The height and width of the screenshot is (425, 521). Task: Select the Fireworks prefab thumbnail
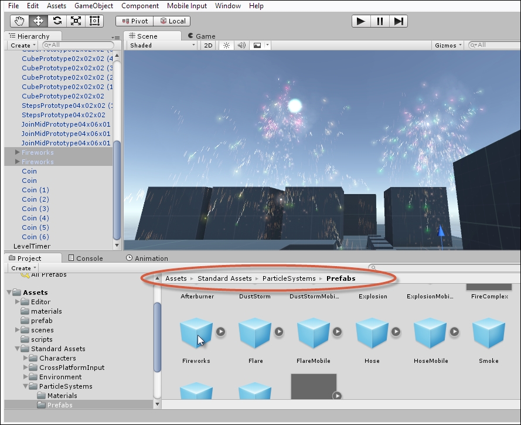[196, 334]
